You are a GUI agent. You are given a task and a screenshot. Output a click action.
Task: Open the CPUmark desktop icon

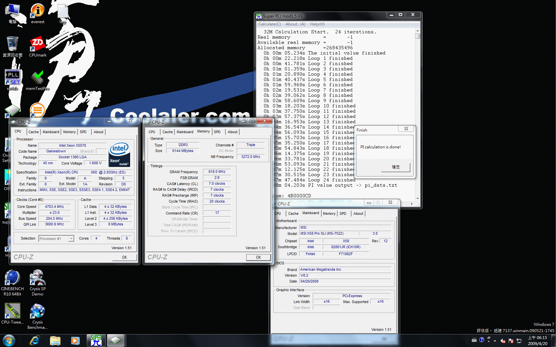[37, 47]
